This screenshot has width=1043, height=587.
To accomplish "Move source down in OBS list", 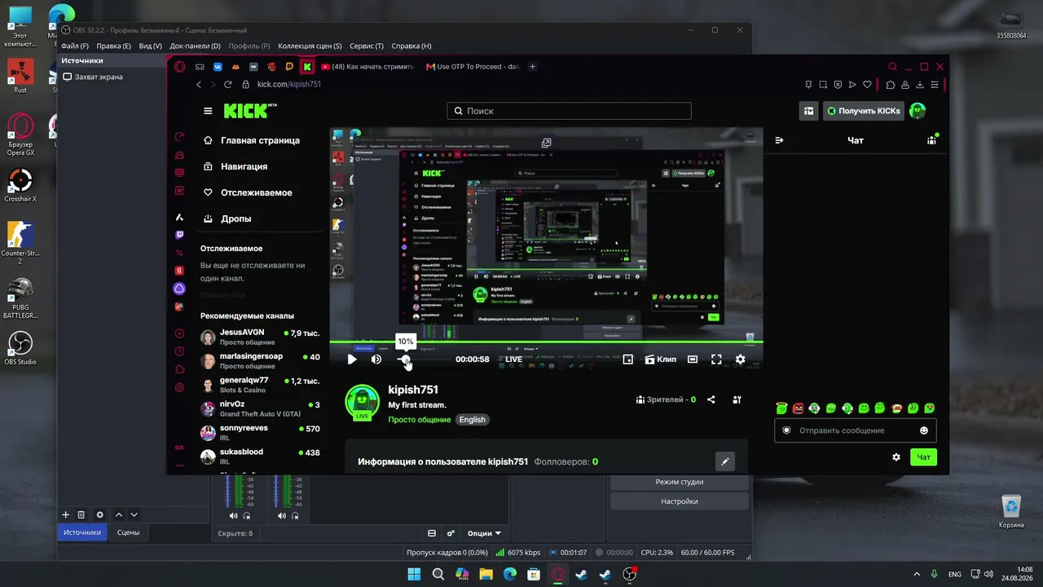I will point(134,514).
